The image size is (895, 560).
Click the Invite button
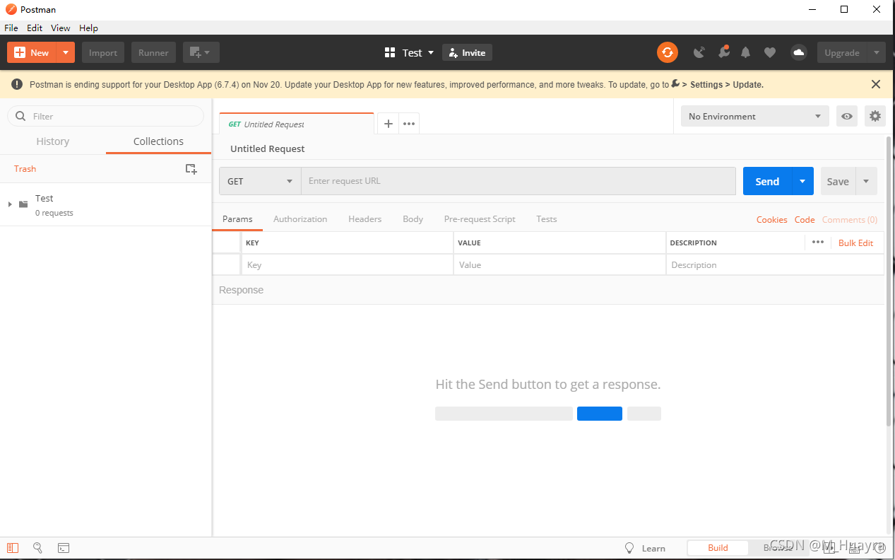(467, 52)
